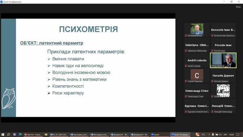Switch to the Програма Word document
The height and width of the screenshot is (137, 243).
(x=79, y=134)
